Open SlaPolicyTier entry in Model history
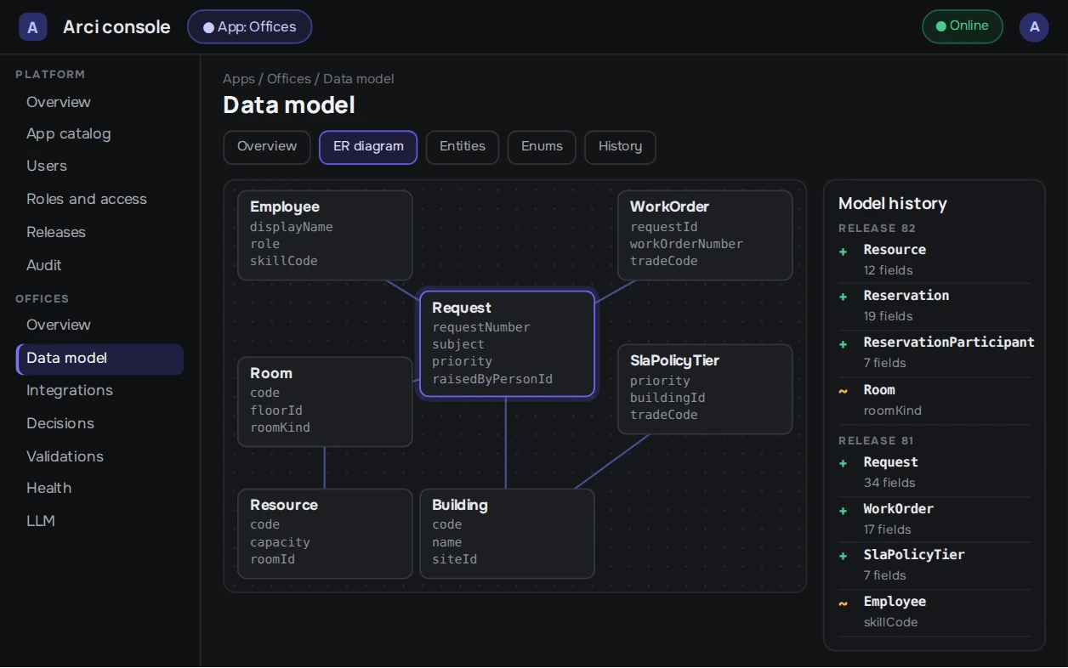This screenshot has width=1068, height=668. pyautogui.click(x=934, y=565)
